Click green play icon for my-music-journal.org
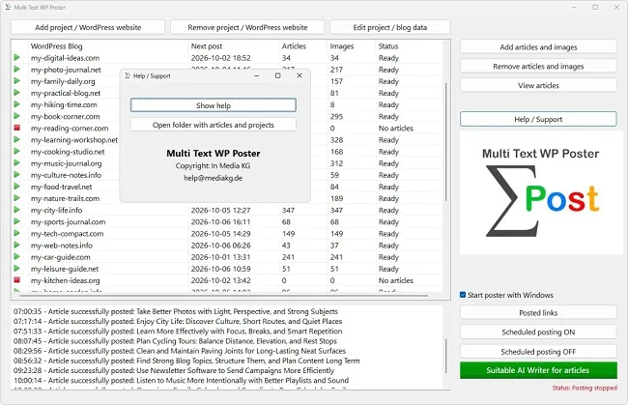628x405 pixels. 16,163
